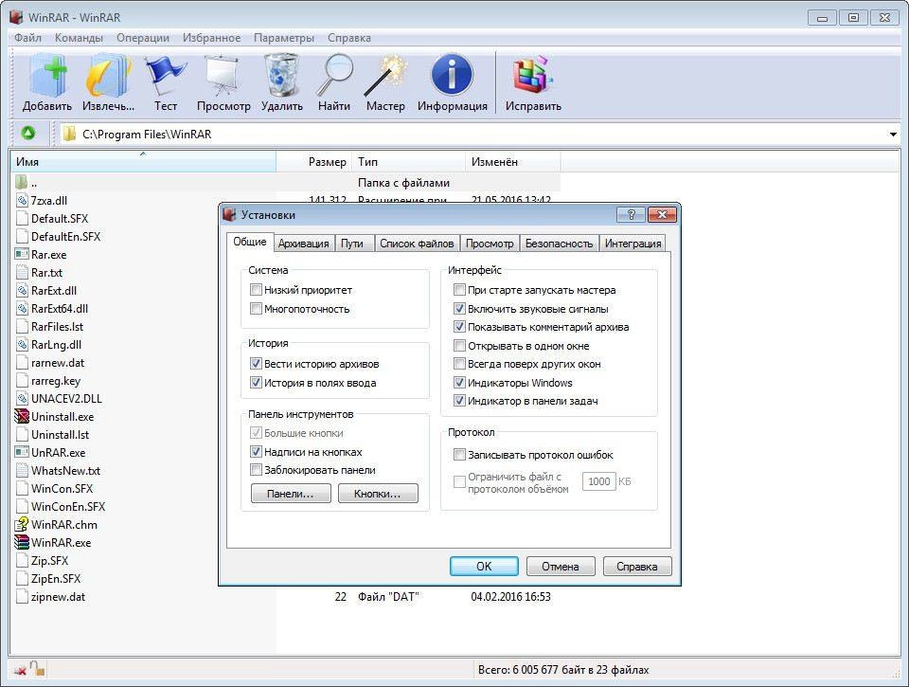
Task: Enable При старте запускать мастера
Action: click(x=459, y=290)
